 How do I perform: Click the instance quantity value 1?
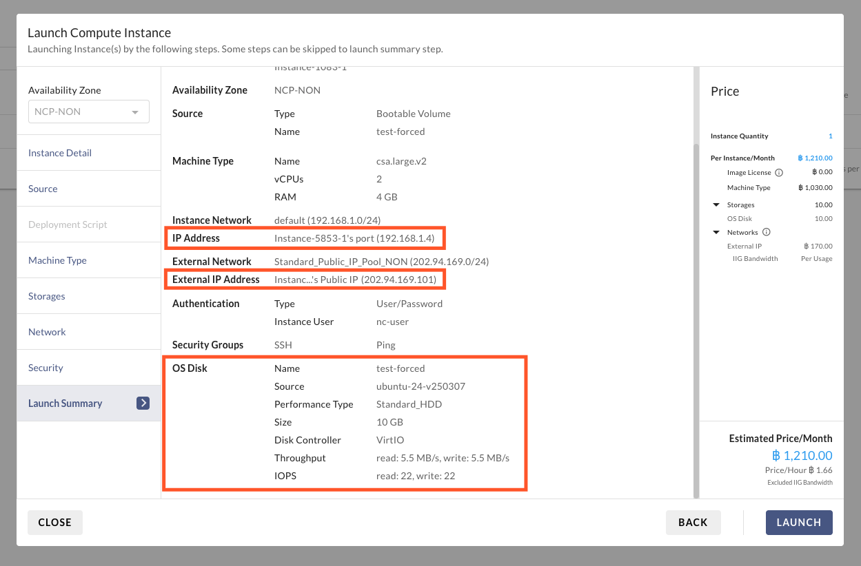pos(830,136)
